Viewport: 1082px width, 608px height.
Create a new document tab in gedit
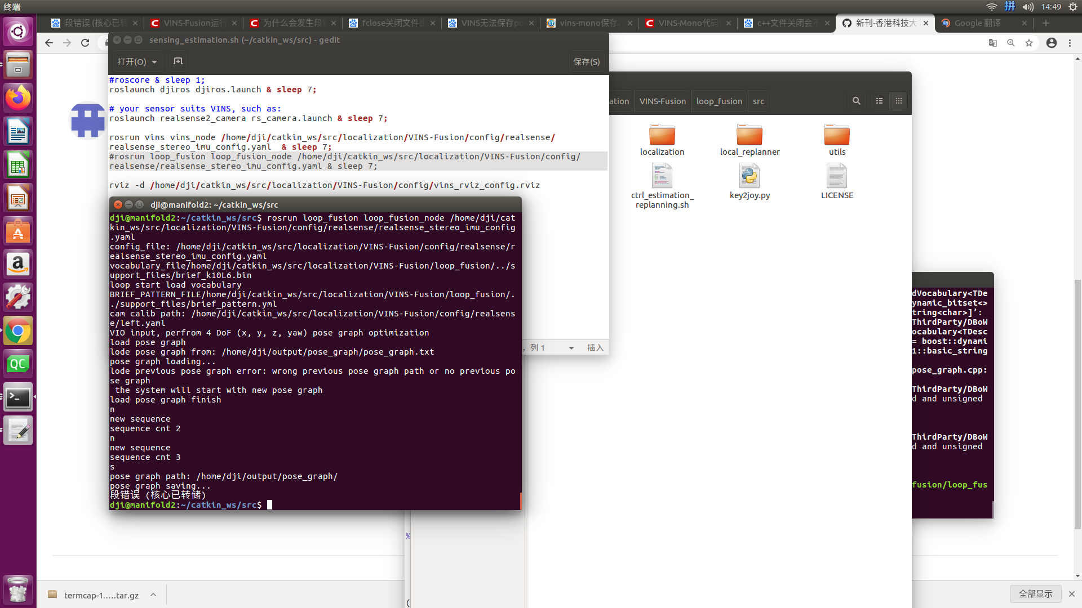[178, 61]
